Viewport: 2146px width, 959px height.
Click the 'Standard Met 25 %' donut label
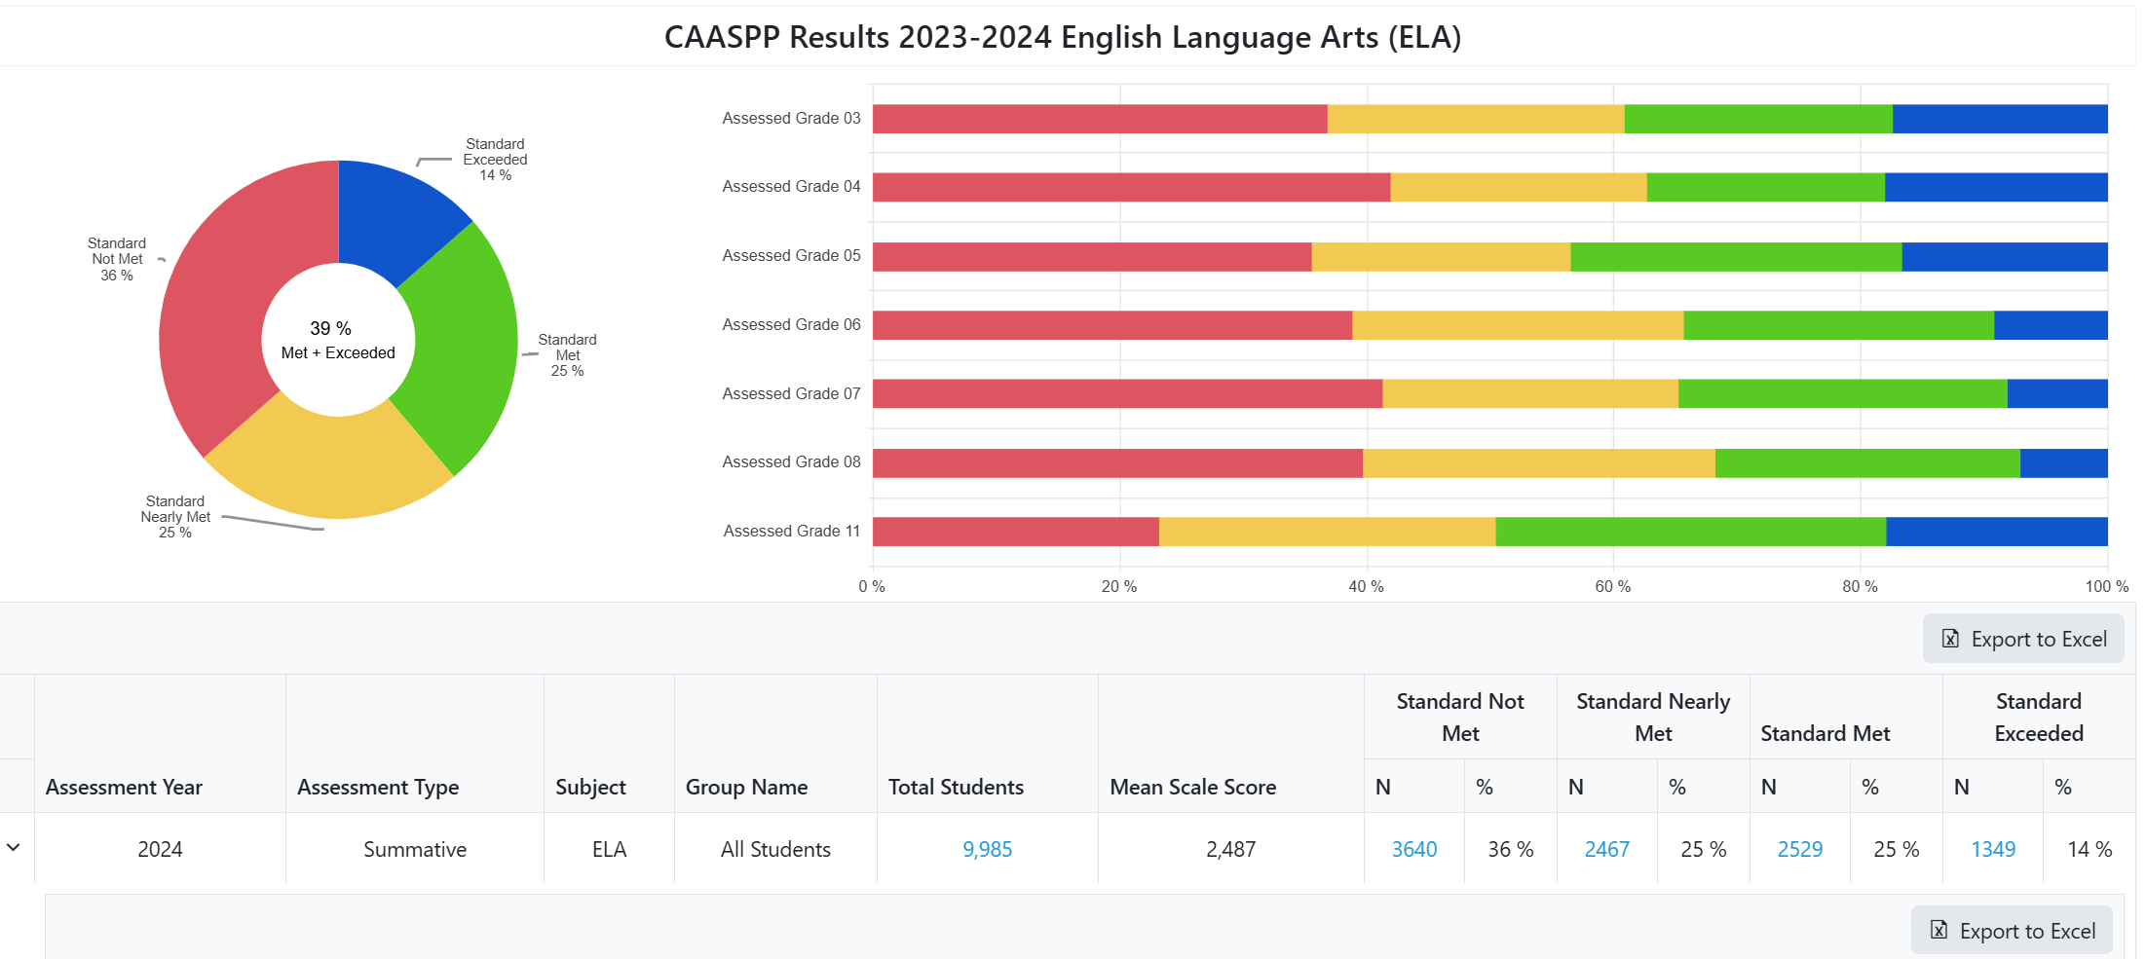pyautogui.click(x=567, y=355)
